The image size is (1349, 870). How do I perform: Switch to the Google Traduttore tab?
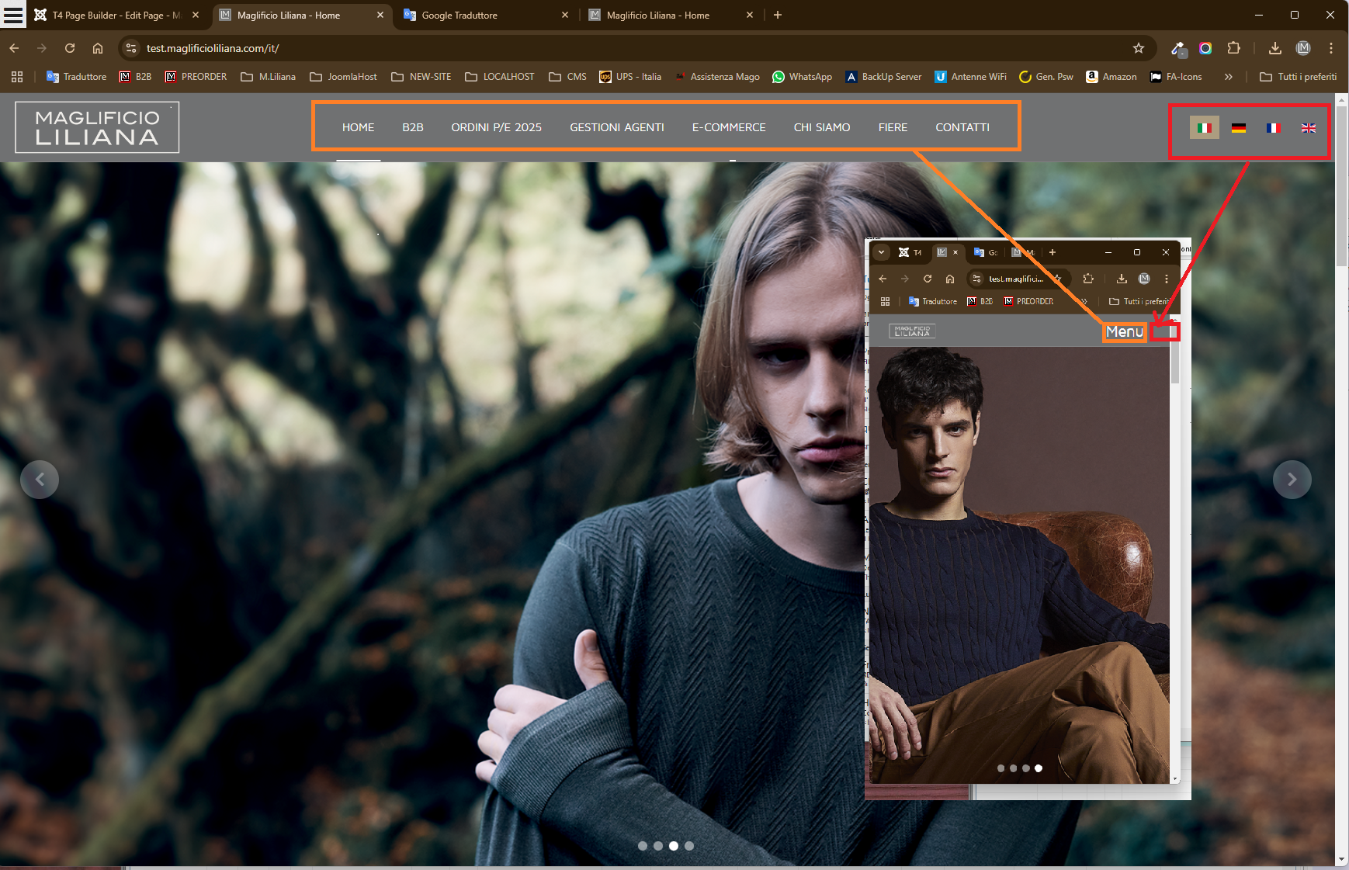pos(459,15)
